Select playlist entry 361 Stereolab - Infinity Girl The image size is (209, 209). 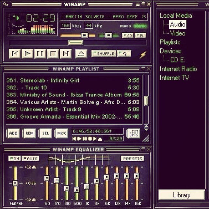click(x=73, y=80)
